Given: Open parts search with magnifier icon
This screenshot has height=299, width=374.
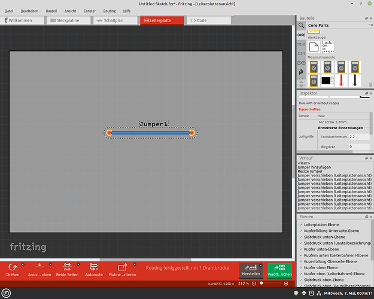Looking at the screenshot, I should pyautogui.click(x=301, y=25).
